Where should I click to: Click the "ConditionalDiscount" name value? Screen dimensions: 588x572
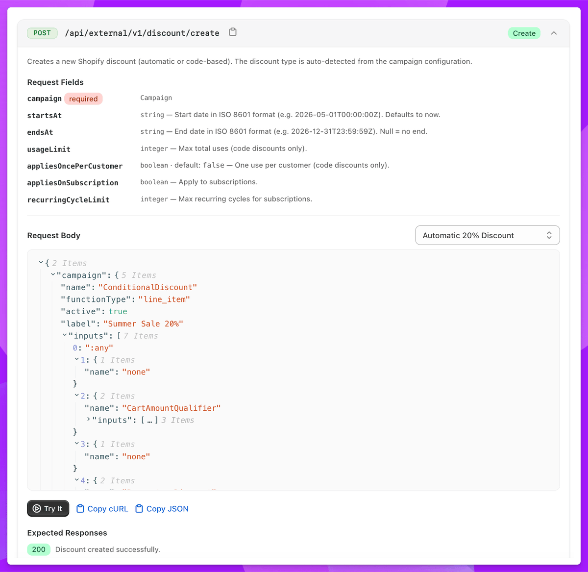pyautogui.click(x=147, y=287)
